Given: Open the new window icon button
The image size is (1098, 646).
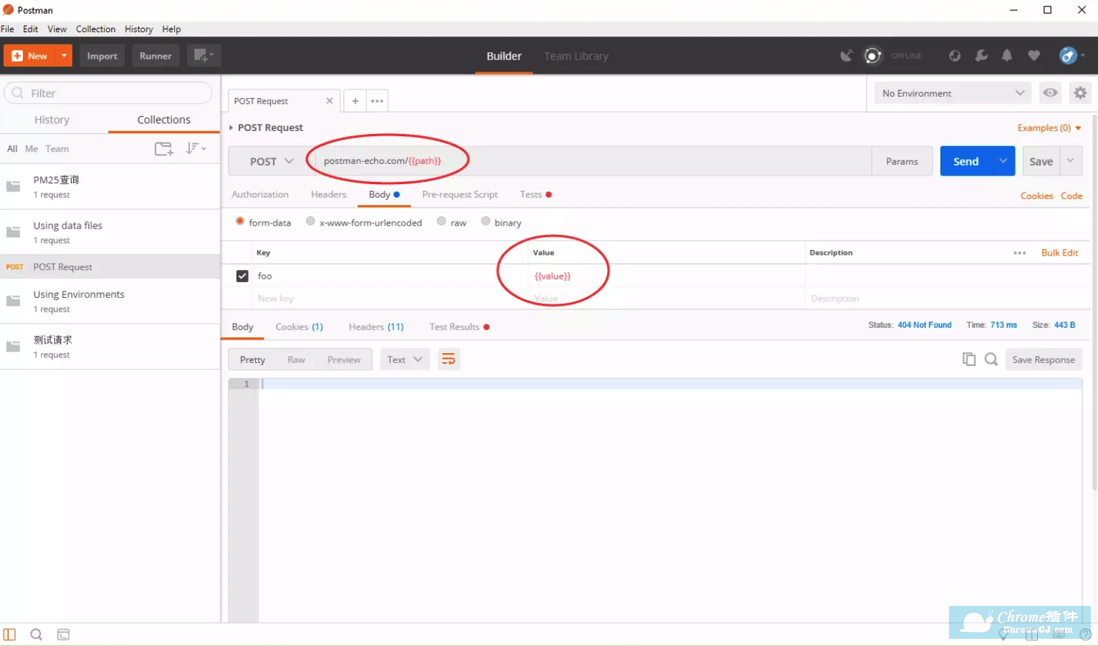Looking at the screenshot, I should pos(204,55).
